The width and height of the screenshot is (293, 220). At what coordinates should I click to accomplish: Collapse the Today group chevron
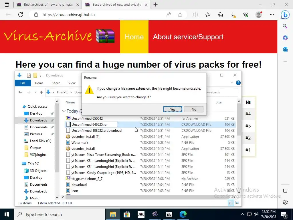click(64, 111)
